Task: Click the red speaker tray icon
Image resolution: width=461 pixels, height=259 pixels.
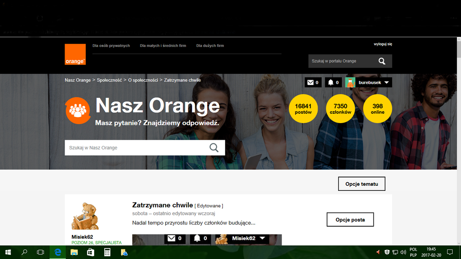Action: coord(378,252)
